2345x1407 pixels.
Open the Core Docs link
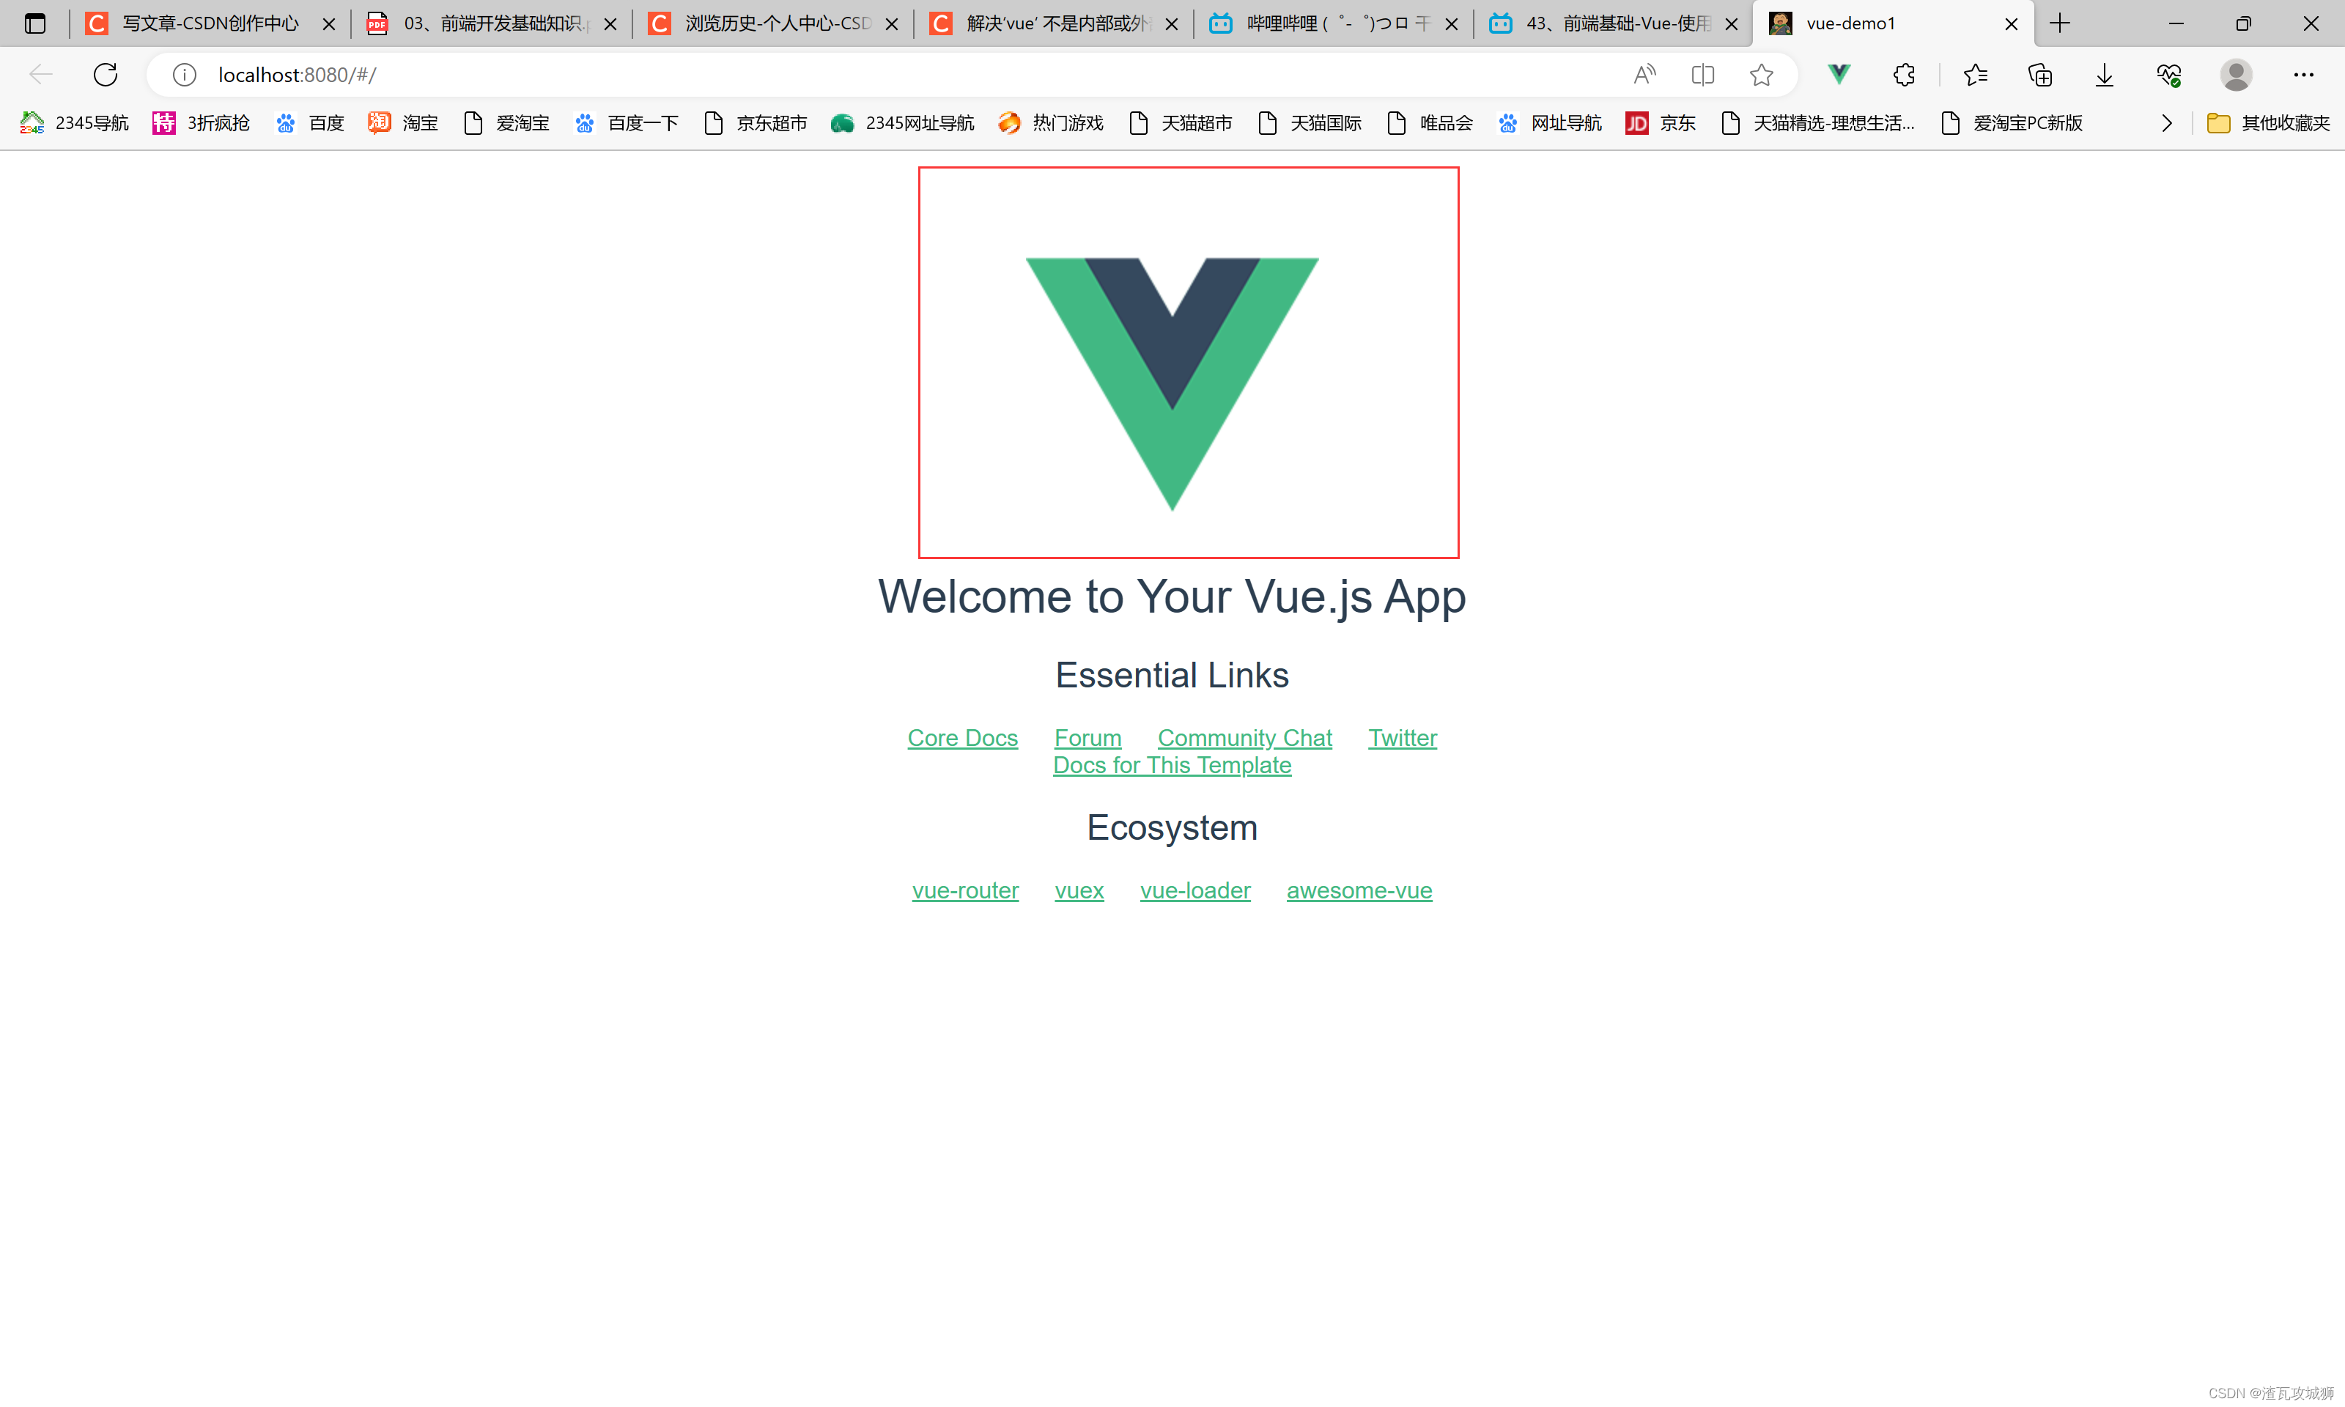963,737
